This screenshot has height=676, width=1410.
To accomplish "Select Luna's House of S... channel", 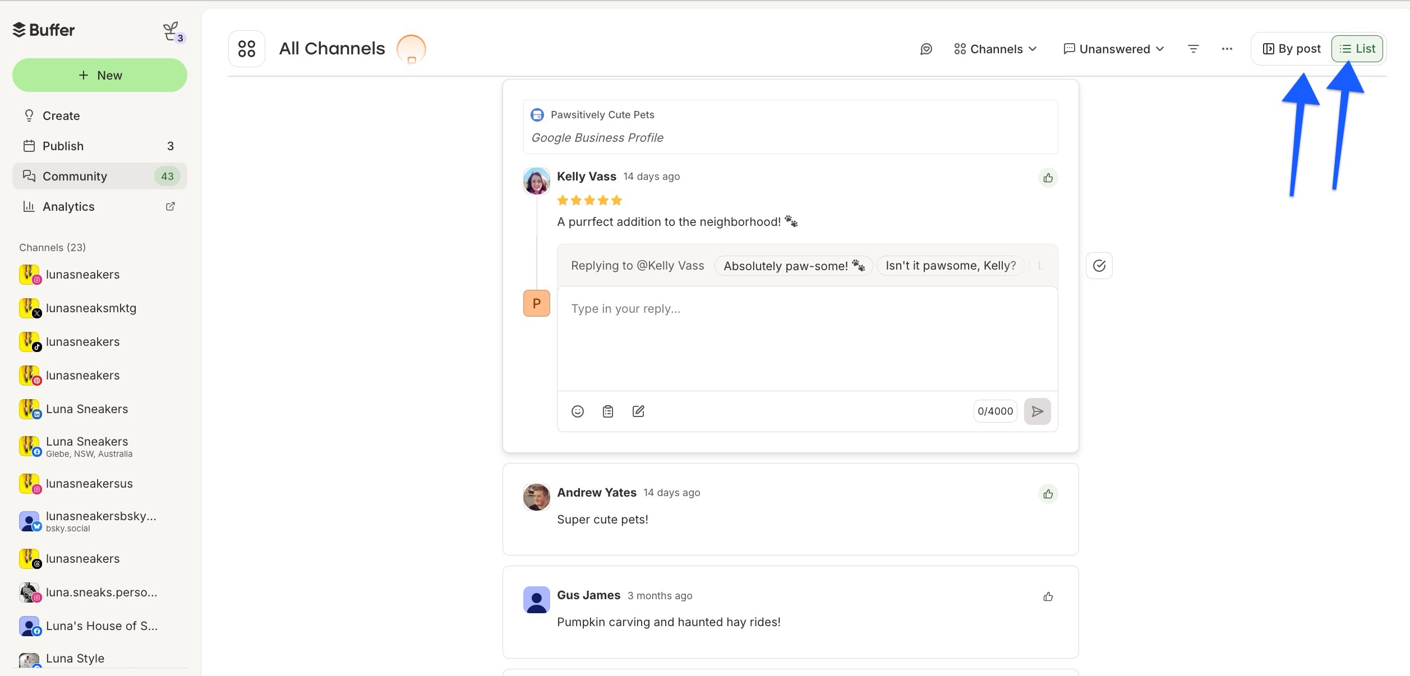I will (x=100, y=626).
